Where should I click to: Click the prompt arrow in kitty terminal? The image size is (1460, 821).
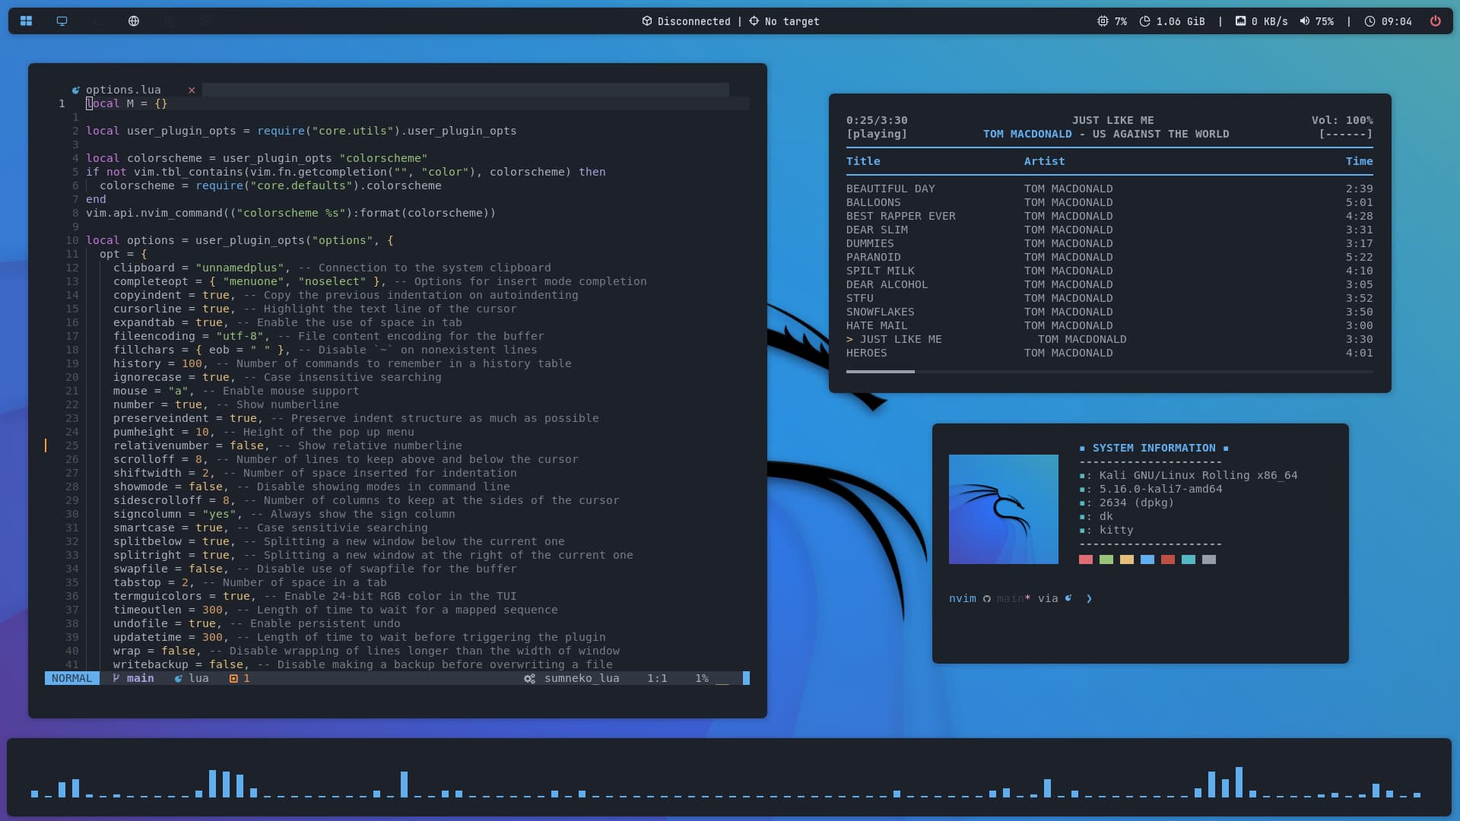point(1089,599)
